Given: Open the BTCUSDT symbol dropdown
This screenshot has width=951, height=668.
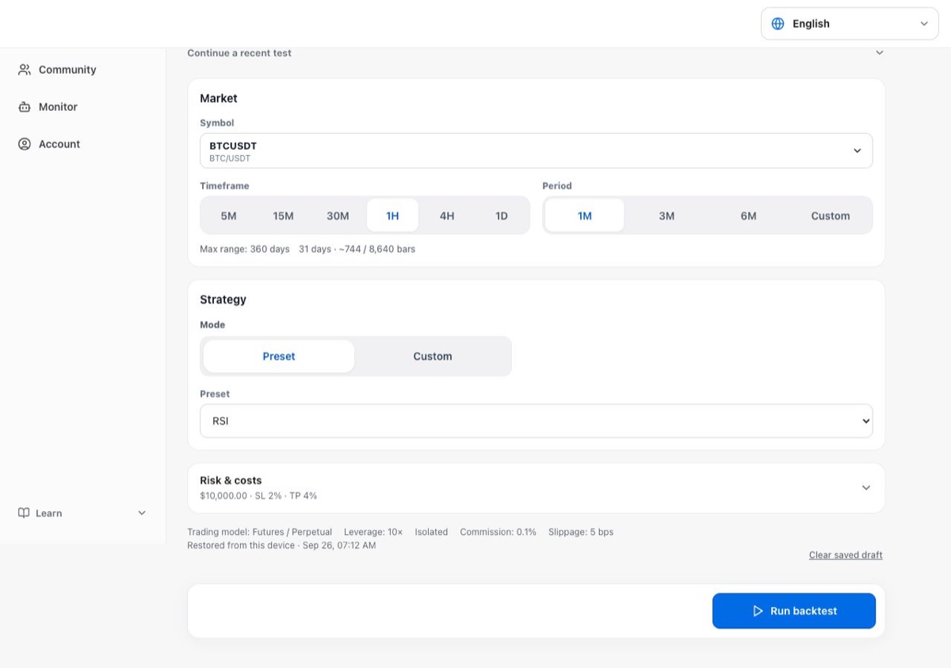Looking at the screenshot, I should pyautogui.click(x=537, y=151).
